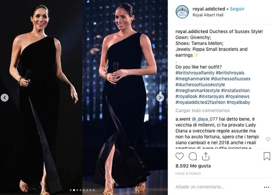Screen dimensions: 277x195
Task: Go to previous photo with left arrow
Action: [x=5, y=98]
